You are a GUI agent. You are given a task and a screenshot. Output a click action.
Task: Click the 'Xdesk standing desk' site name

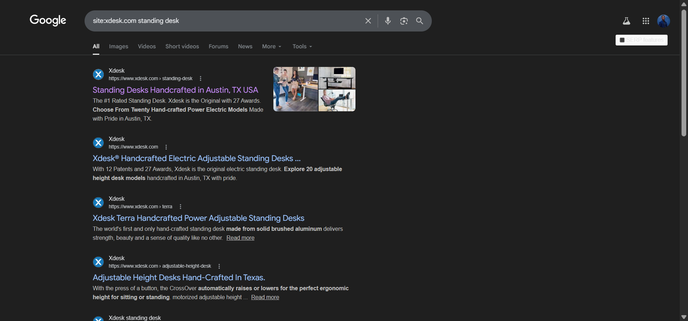click(135, 318)
